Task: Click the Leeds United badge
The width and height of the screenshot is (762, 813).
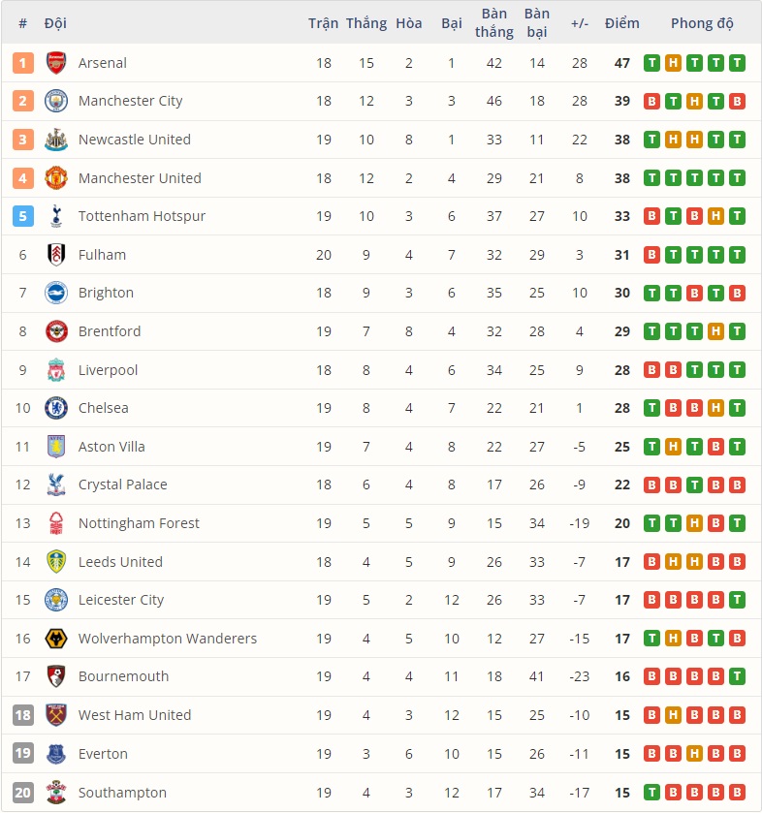Action: [55, 562]
